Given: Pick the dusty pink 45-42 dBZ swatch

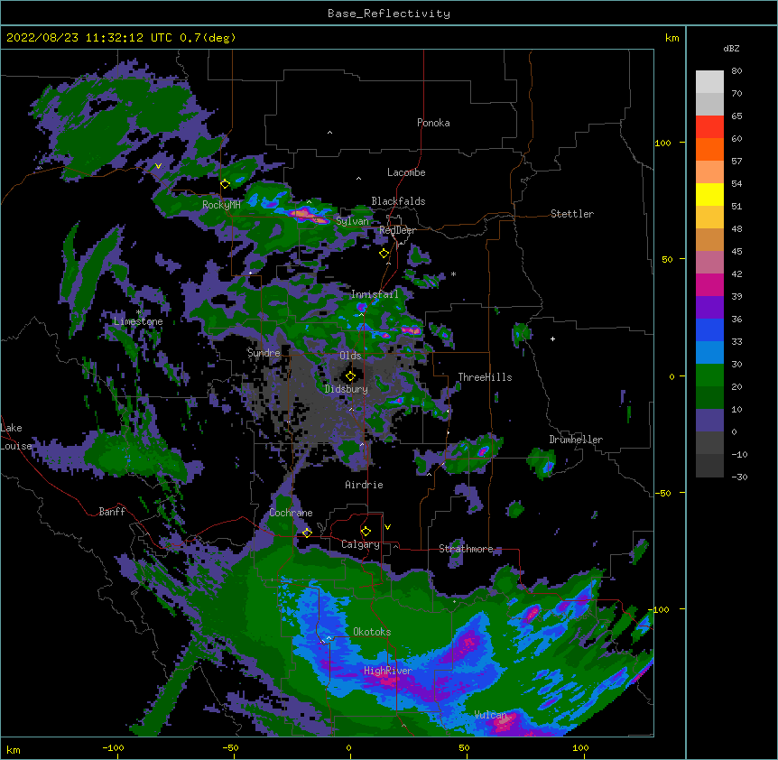Looking at the screenshot, I should pos(709,263).
